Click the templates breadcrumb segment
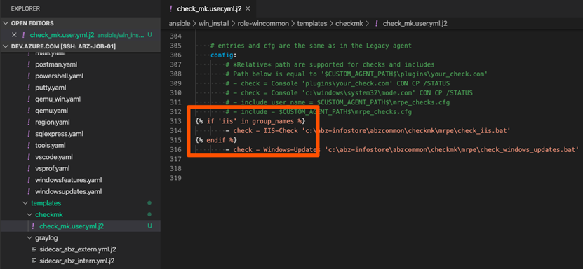Screen dimensions: 583x269 (x=312, y=23)
